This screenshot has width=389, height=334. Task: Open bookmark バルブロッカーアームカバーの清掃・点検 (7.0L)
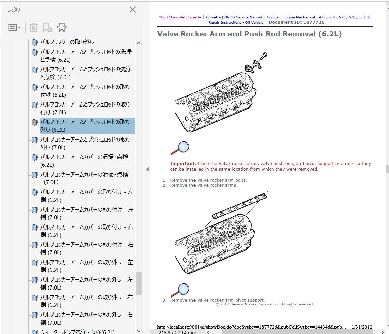[x=84, y=178]
